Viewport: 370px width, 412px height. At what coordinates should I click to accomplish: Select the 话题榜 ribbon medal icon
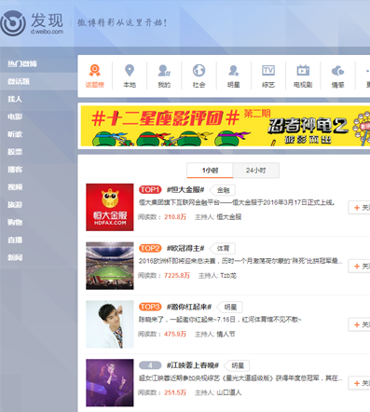pos(95,71)
